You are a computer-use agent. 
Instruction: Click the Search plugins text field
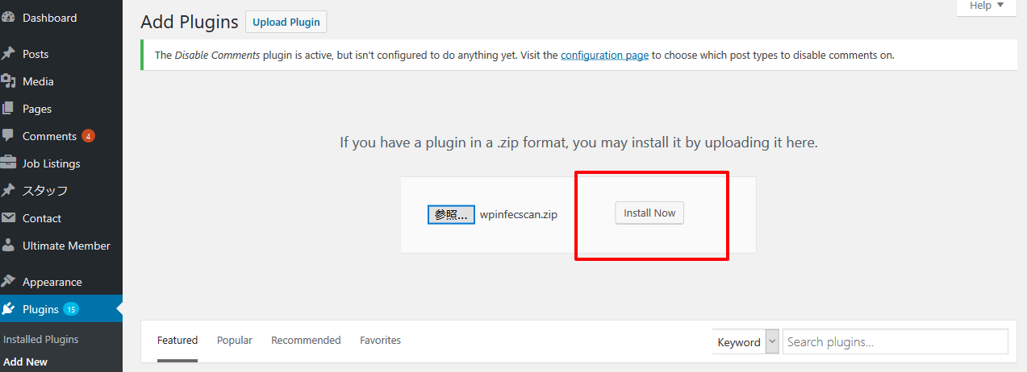point(895,341)
